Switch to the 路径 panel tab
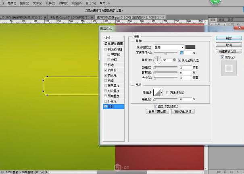The width and height of the screenshot is (244, 174). click(x=230, y=20)
